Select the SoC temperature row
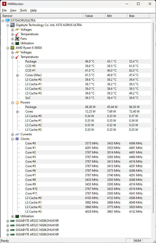 point(88,98)
